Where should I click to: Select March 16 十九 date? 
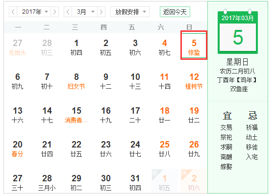(x=105, y=115)
